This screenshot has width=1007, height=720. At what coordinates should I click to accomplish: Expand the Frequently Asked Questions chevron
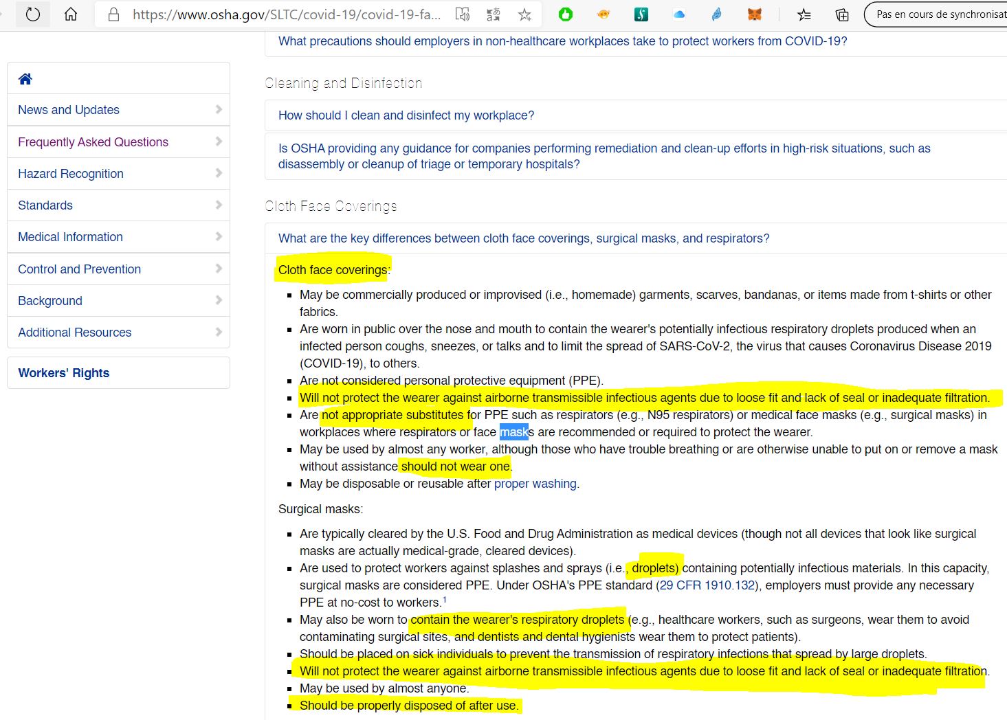click(219, 142)
